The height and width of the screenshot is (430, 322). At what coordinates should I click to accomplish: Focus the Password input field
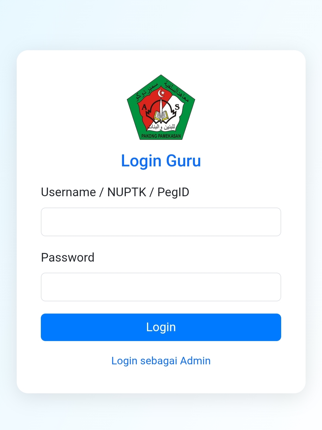click(161, 287)
